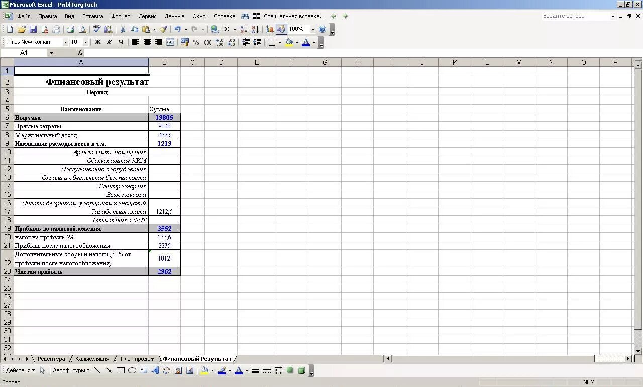Decrease decimal places

(x=231, y=42)
